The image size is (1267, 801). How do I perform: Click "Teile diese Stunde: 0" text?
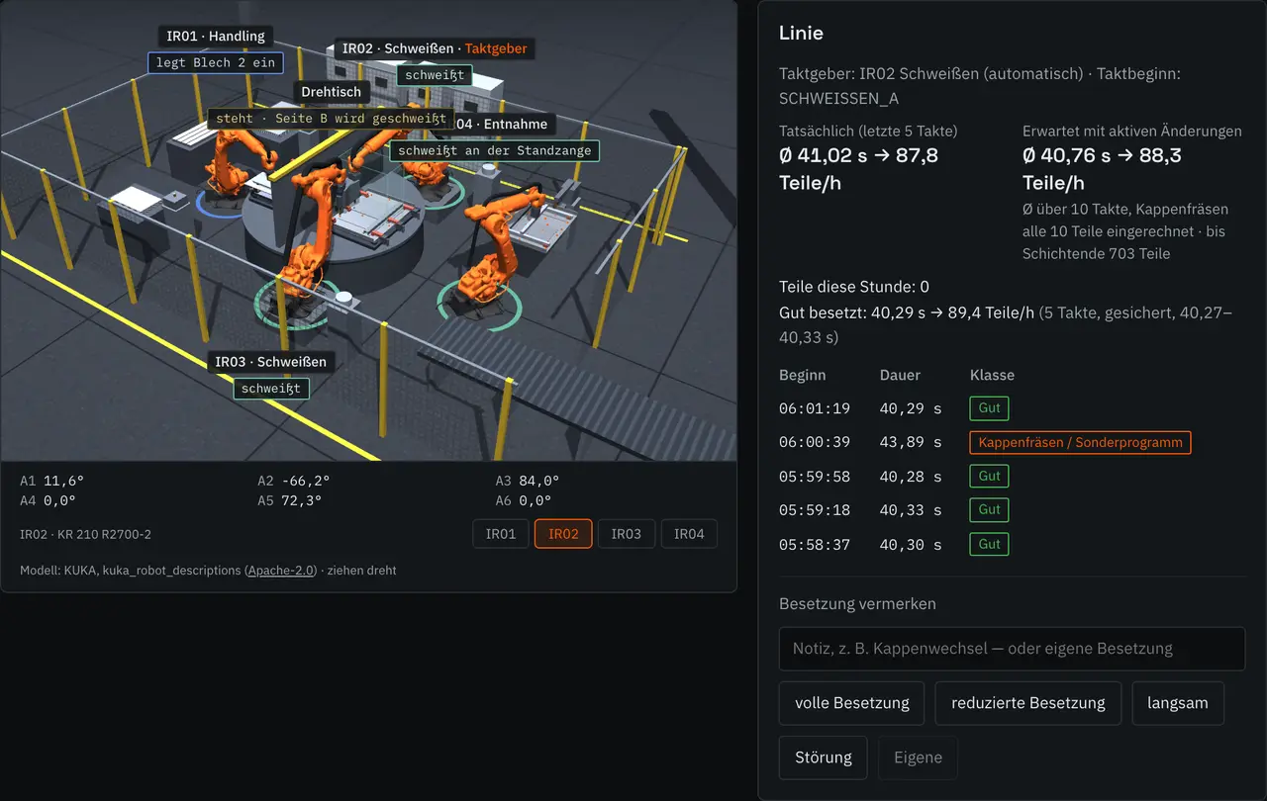point(854,288)
